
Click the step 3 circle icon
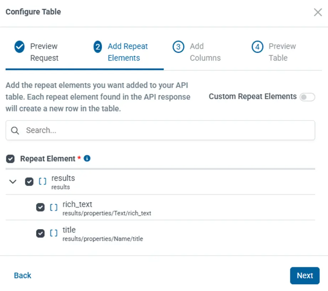pos(178,47)
